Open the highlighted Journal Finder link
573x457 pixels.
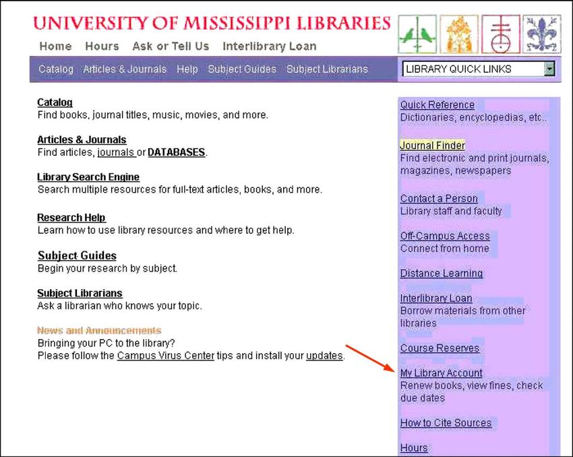(x=432, y=146)
